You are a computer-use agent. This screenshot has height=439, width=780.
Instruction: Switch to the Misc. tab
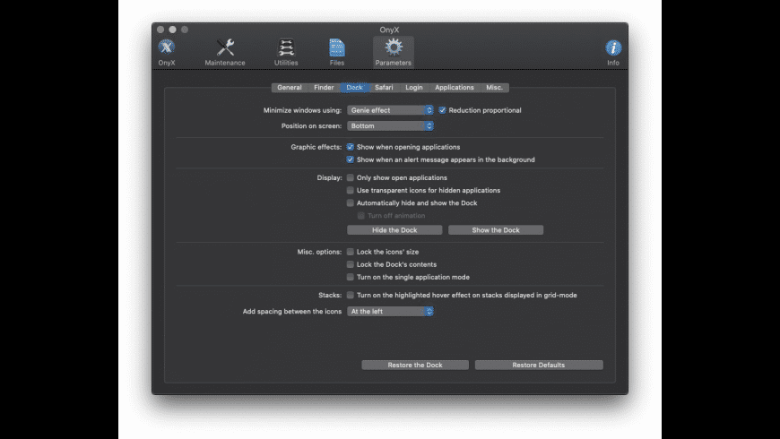(495, 88)
